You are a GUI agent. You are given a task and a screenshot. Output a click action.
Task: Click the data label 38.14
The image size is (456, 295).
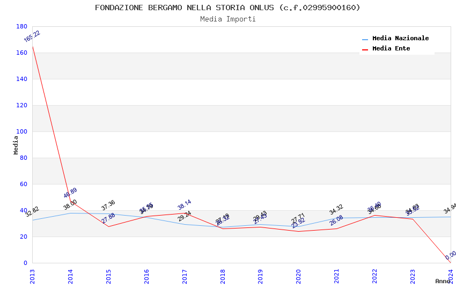[185, 204]
